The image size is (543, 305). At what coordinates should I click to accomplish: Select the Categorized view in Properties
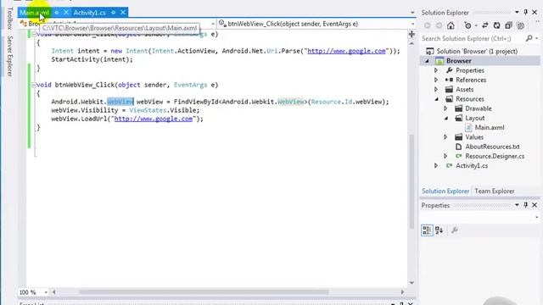click(x=427, y=230)
